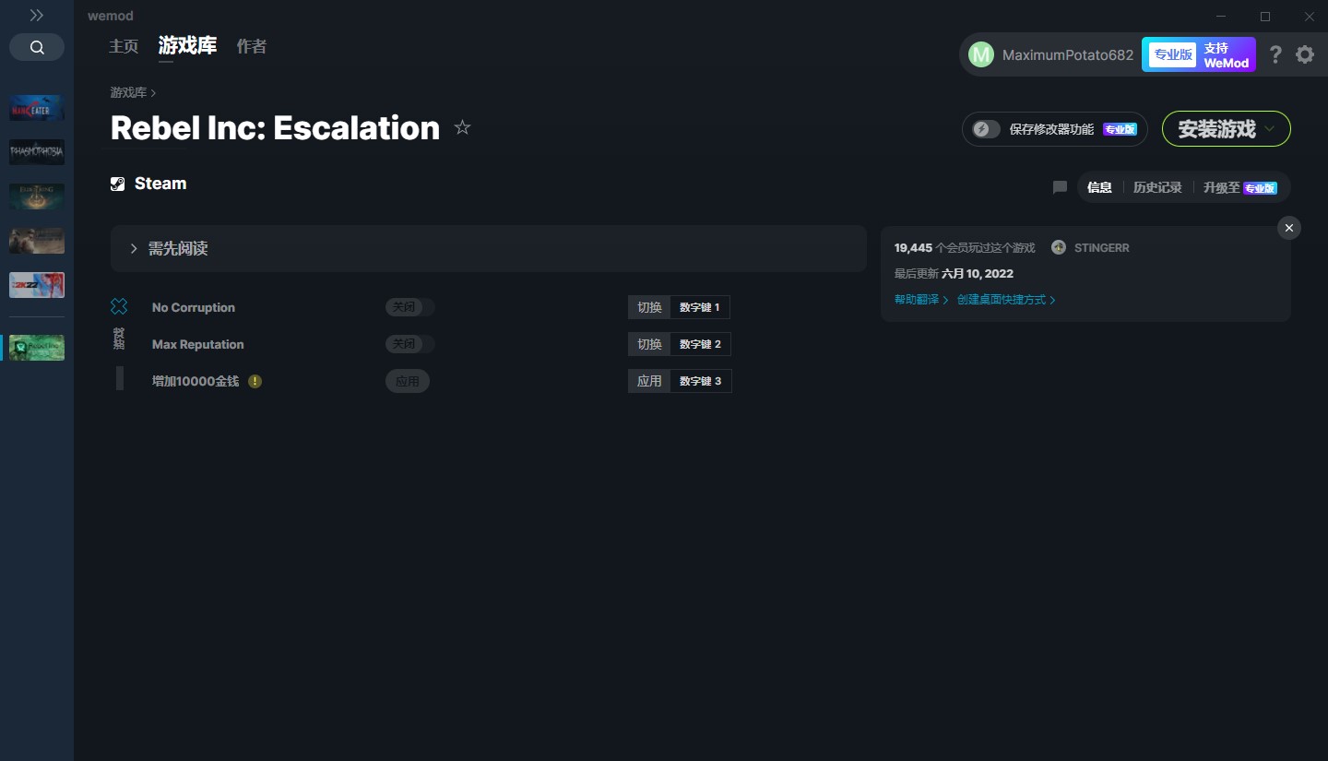Toggle Max Reputation 关闭 switch

[409, 344]
